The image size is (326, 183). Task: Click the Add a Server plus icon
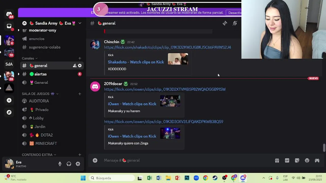9,100
